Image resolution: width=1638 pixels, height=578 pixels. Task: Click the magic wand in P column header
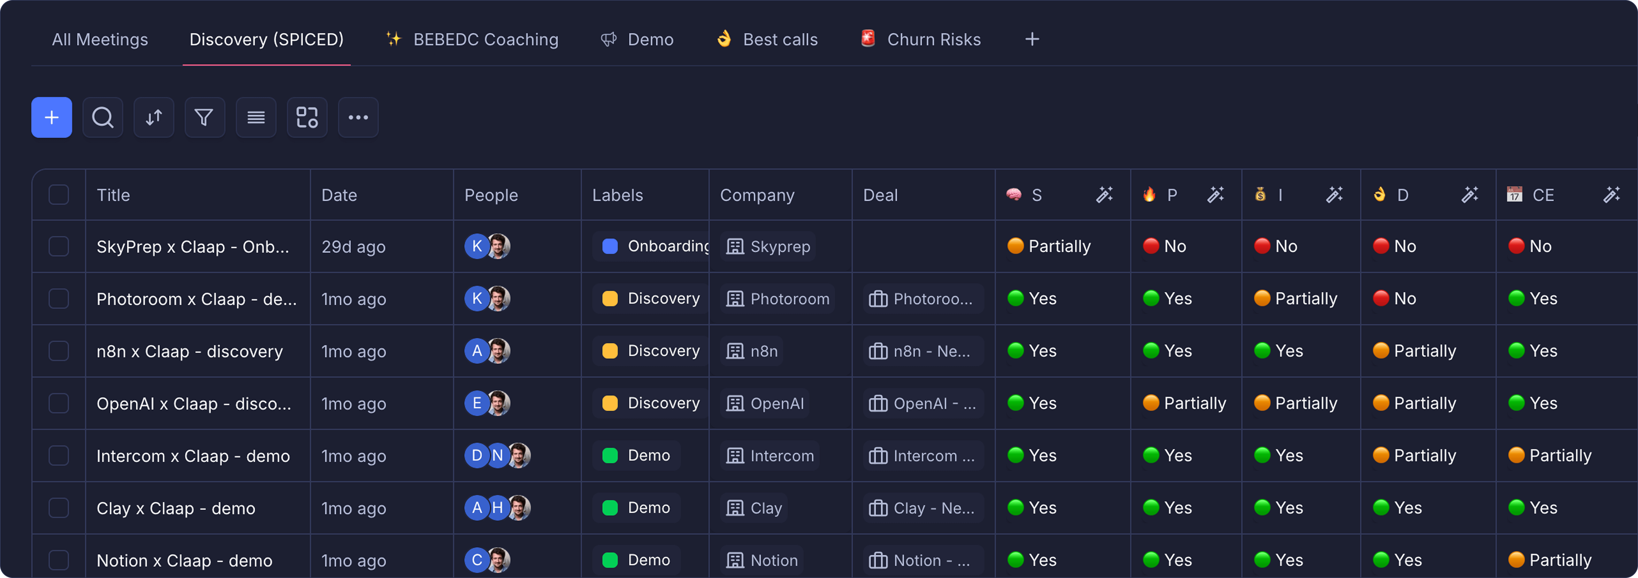1216,195
